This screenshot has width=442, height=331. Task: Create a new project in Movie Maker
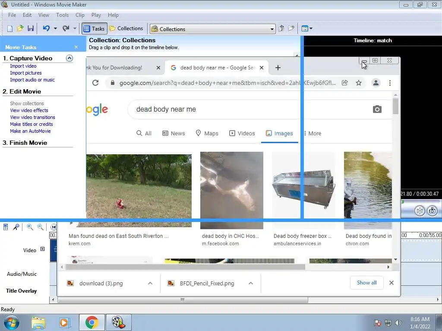[x=10, y=28]
